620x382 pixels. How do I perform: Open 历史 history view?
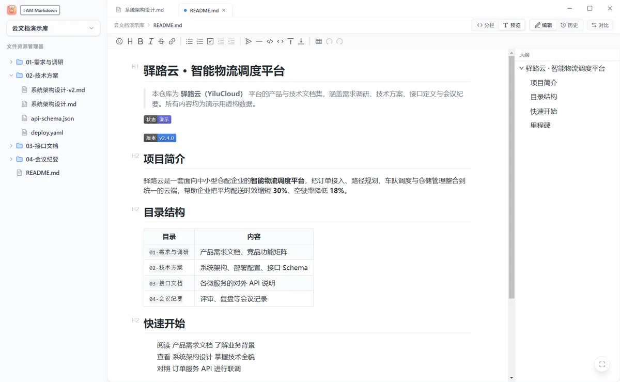coord(569,25)
